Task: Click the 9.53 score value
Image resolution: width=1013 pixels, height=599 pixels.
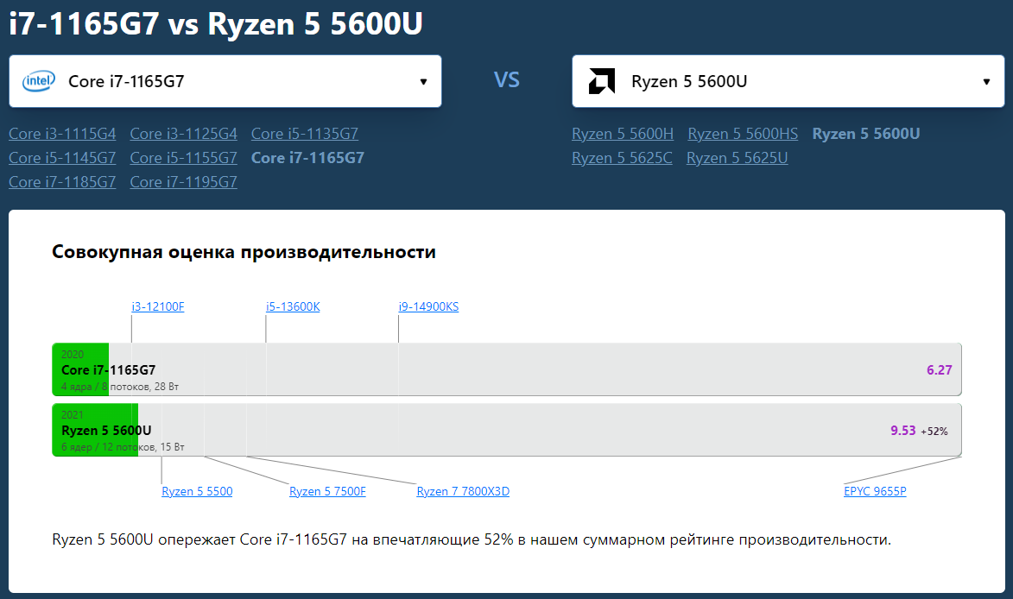Action: [x=903, y=431]
